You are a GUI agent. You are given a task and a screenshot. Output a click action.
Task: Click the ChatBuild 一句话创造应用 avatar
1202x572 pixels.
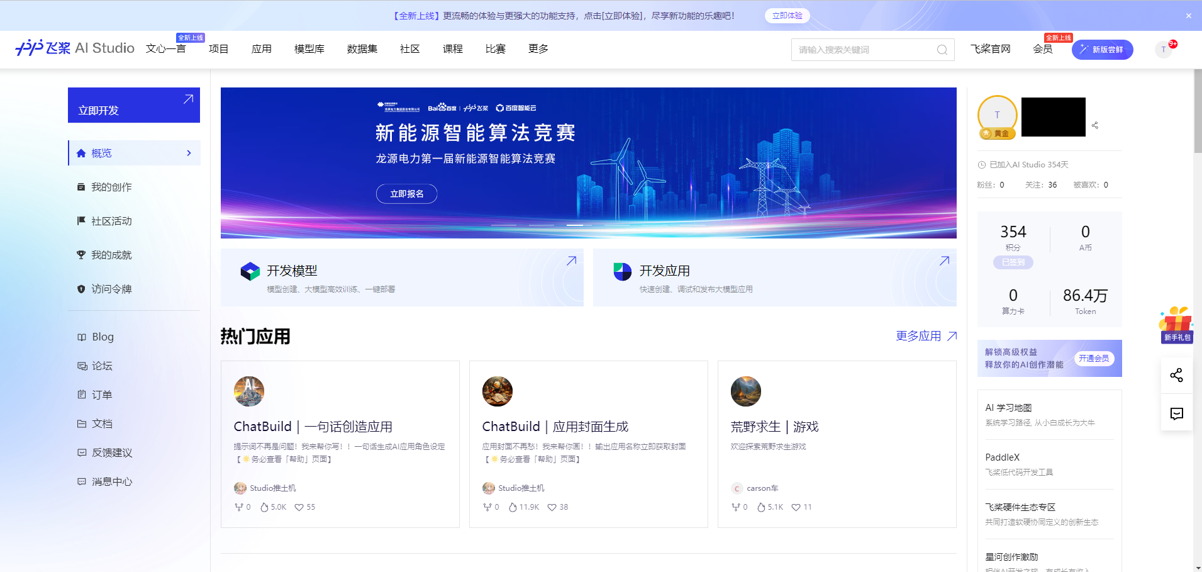(x=248, y=391)
